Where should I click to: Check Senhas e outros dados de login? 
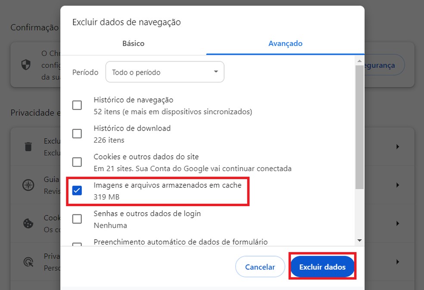77,219
